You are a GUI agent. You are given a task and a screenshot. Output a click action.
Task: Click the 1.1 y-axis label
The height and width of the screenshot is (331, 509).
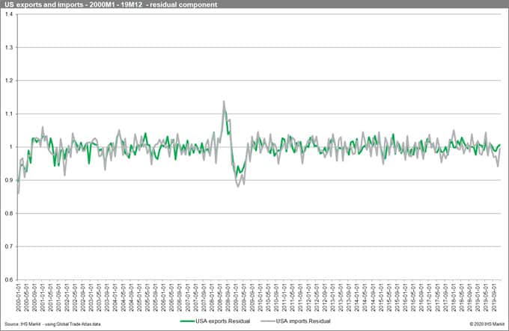click(x=9, y=114)
